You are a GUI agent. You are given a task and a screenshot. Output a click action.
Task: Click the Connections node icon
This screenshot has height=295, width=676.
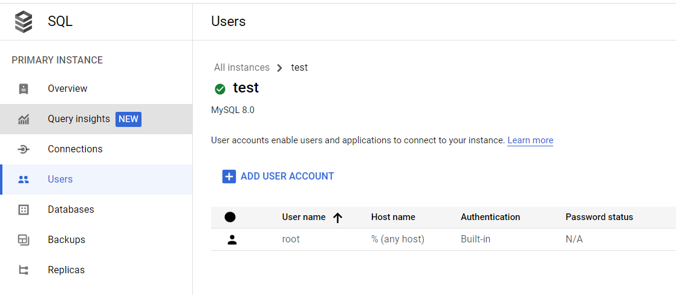click(x=24, y=149)
